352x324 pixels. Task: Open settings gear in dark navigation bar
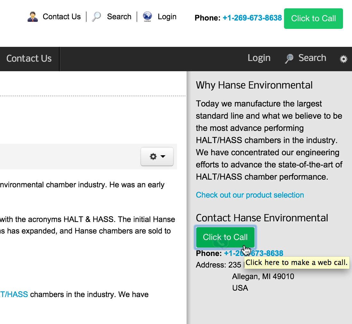point(343,59)
